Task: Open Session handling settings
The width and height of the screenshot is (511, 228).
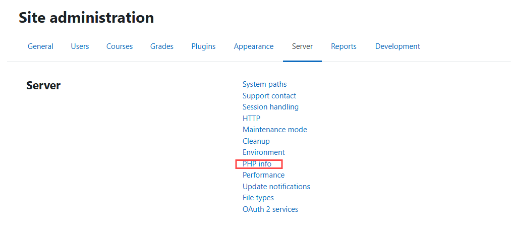Action: click(270, 107)
